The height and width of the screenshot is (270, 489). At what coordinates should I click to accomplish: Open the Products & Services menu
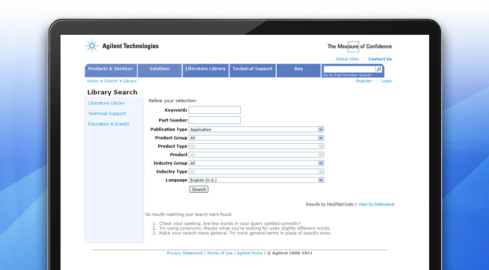(111, 71)
